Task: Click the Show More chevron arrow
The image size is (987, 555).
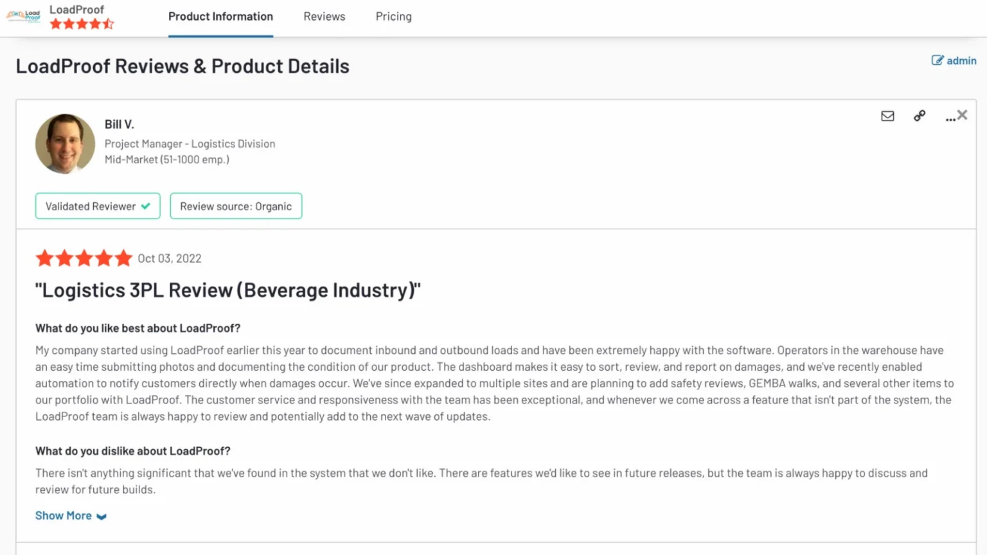Action: coord(102,516)
